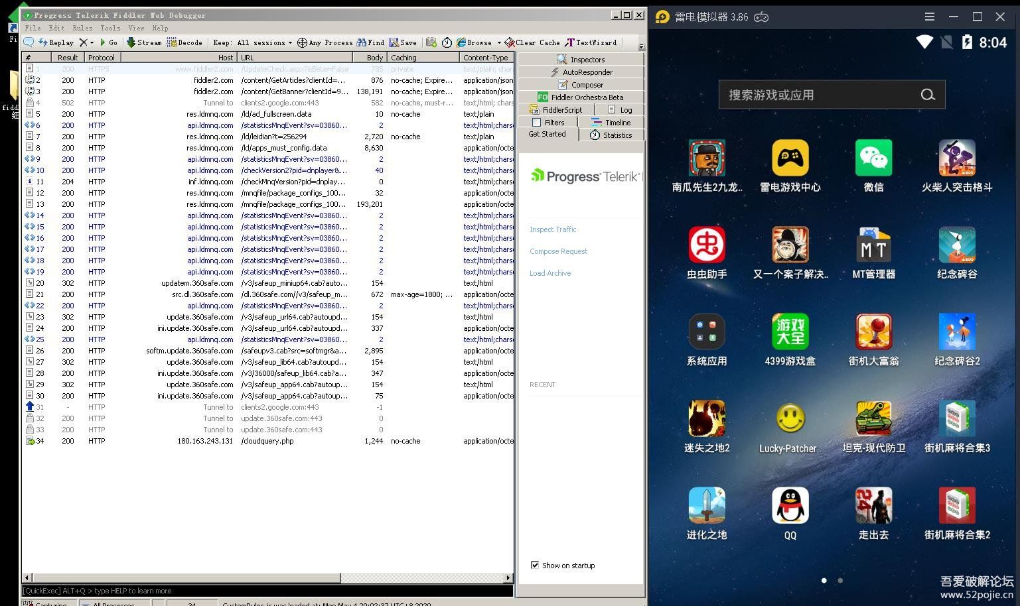The width and height of the screenshot is (1020, 606).
Task: Click the Inspect Traffic link
Action: pos(553,229)
